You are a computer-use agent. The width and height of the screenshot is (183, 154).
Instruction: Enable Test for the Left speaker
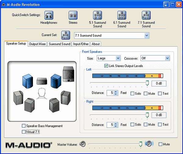160,93
